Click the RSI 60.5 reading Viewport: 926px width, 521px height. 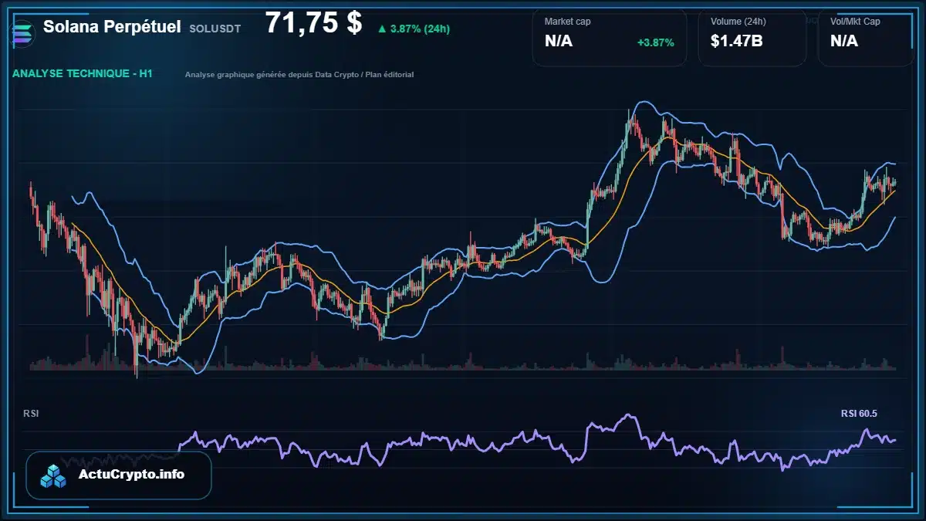859,414
